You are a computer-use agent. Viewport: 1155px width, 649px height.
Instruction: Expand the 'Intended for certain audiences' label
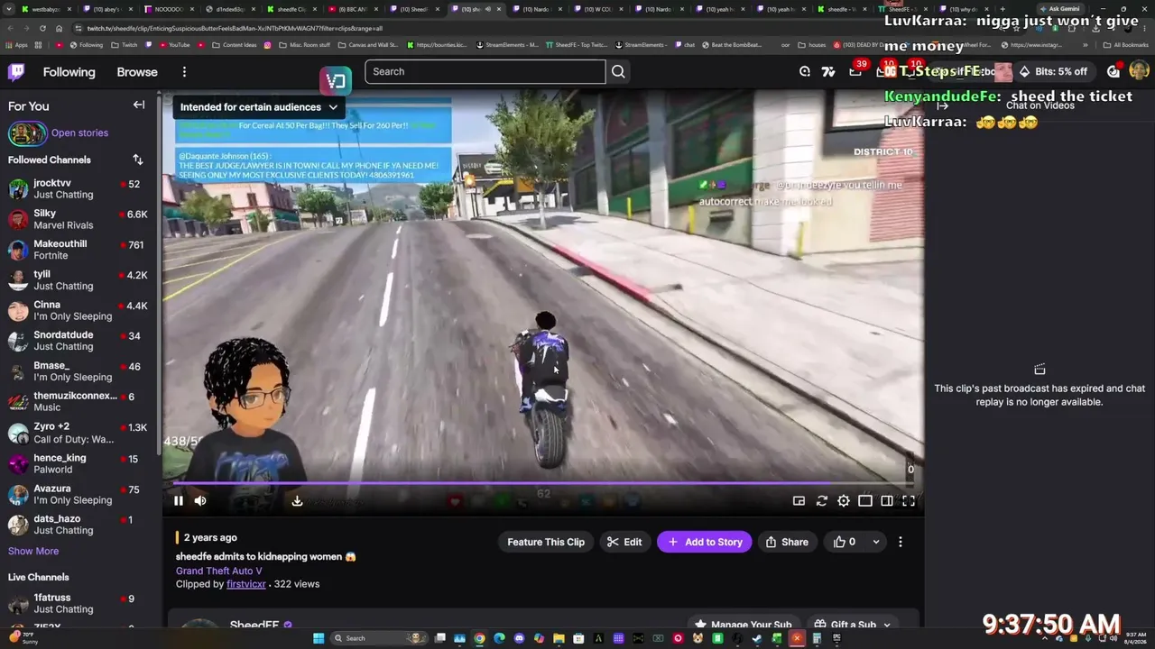pos(258,106)
